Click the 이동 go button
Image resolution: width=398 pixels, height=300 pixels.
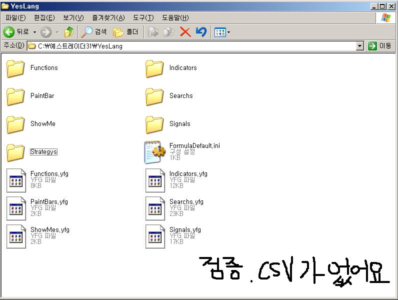tap(380, 46)
